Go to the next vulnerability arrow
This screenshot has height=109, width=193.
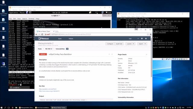(x=112, y=54)
